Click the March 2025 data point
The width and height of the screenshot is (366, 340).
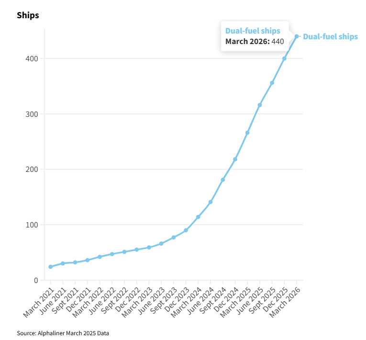tap(247, 133)
